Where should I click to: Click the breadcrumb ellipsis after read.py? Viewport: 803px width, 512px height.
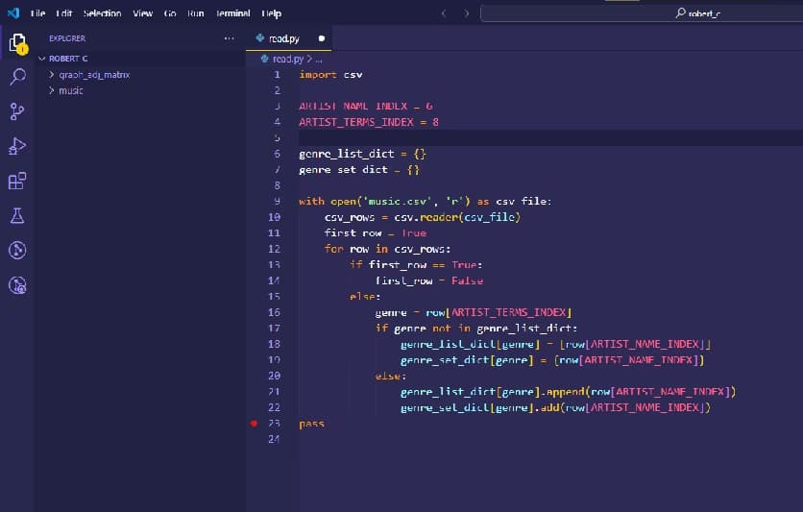click(x=319, y=60)
